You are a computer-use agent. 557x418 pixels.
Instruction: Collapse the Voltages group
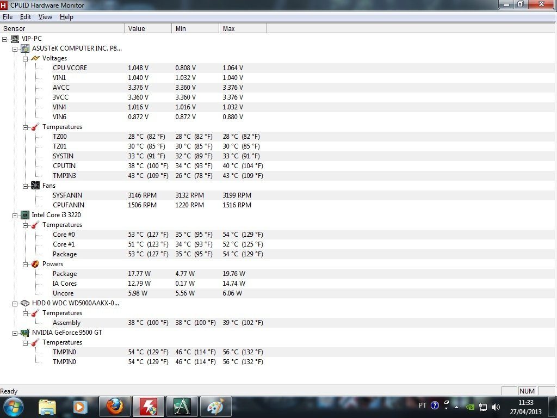click(x=25, y=59)
